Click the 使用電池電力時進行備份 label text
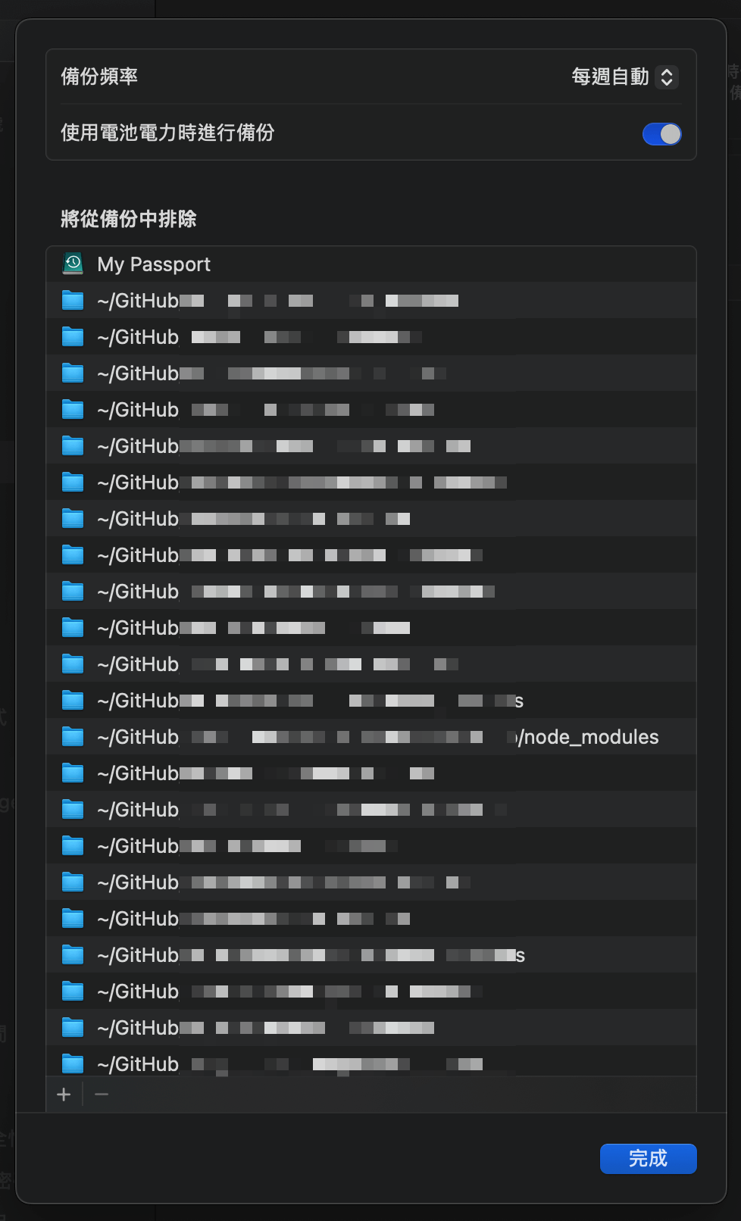This screenshot has height=1221, width=741. pos(167,133)
